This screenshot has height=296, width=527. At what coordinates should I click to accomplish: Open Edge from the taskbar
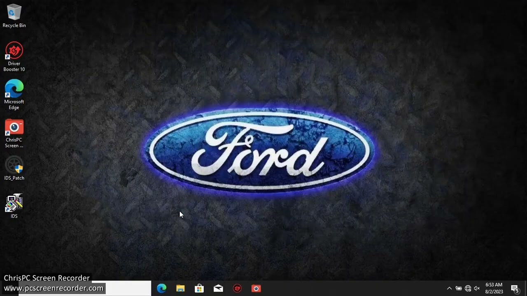tap(161, 289)
